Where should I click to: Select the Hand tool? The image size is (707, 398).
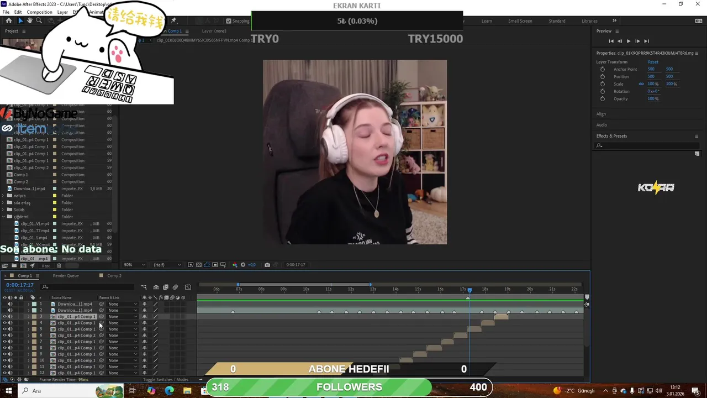coord(30,21)
